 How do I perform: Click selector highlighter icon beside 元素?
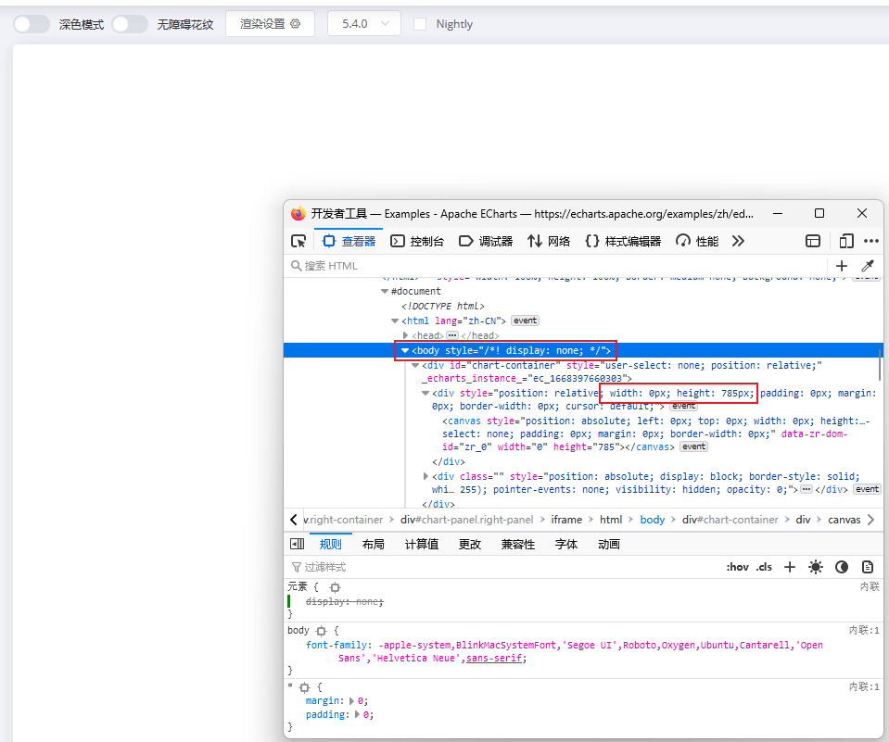point(335,587)
